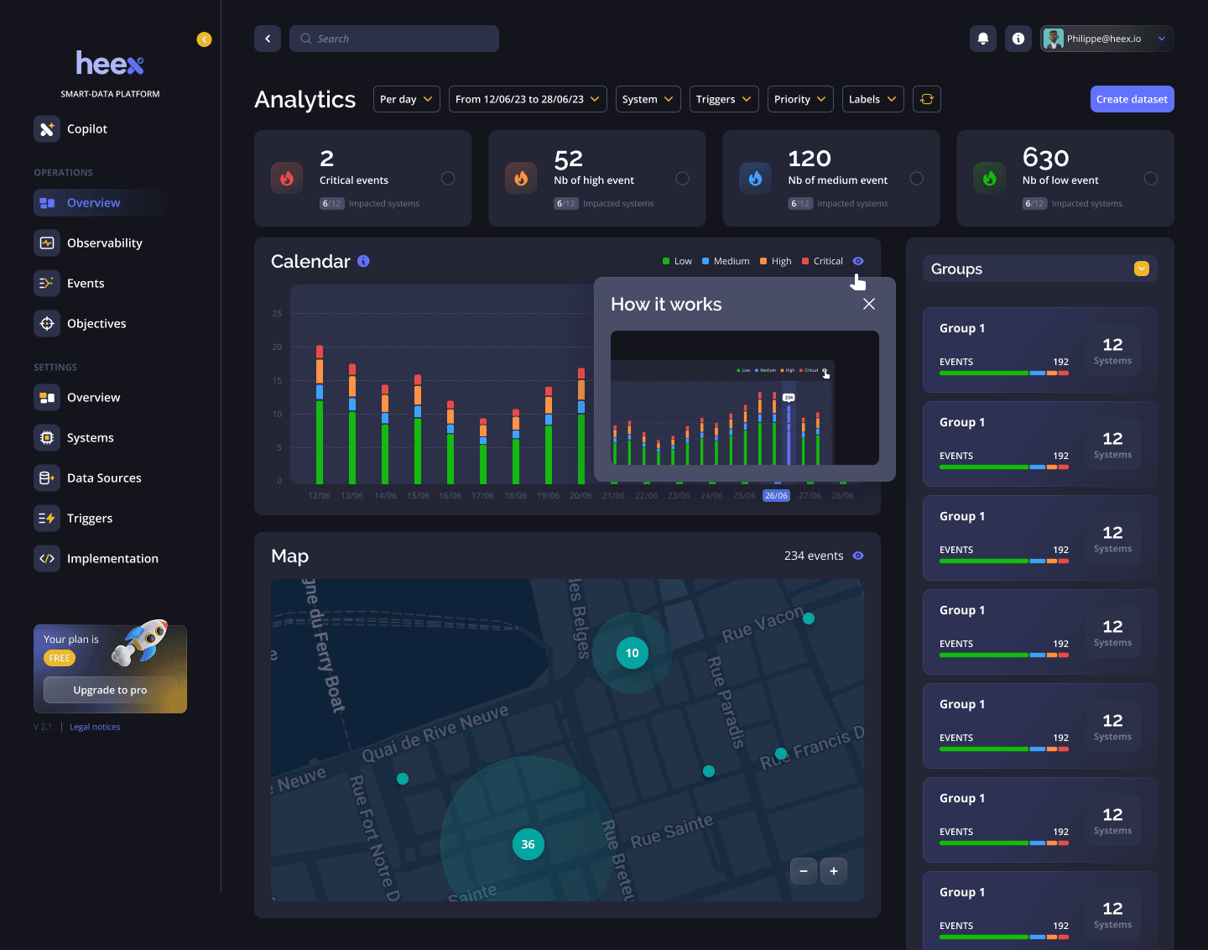Close the How it works popup
Viewport: 1208px width, 950px height.
coord(869,304)
